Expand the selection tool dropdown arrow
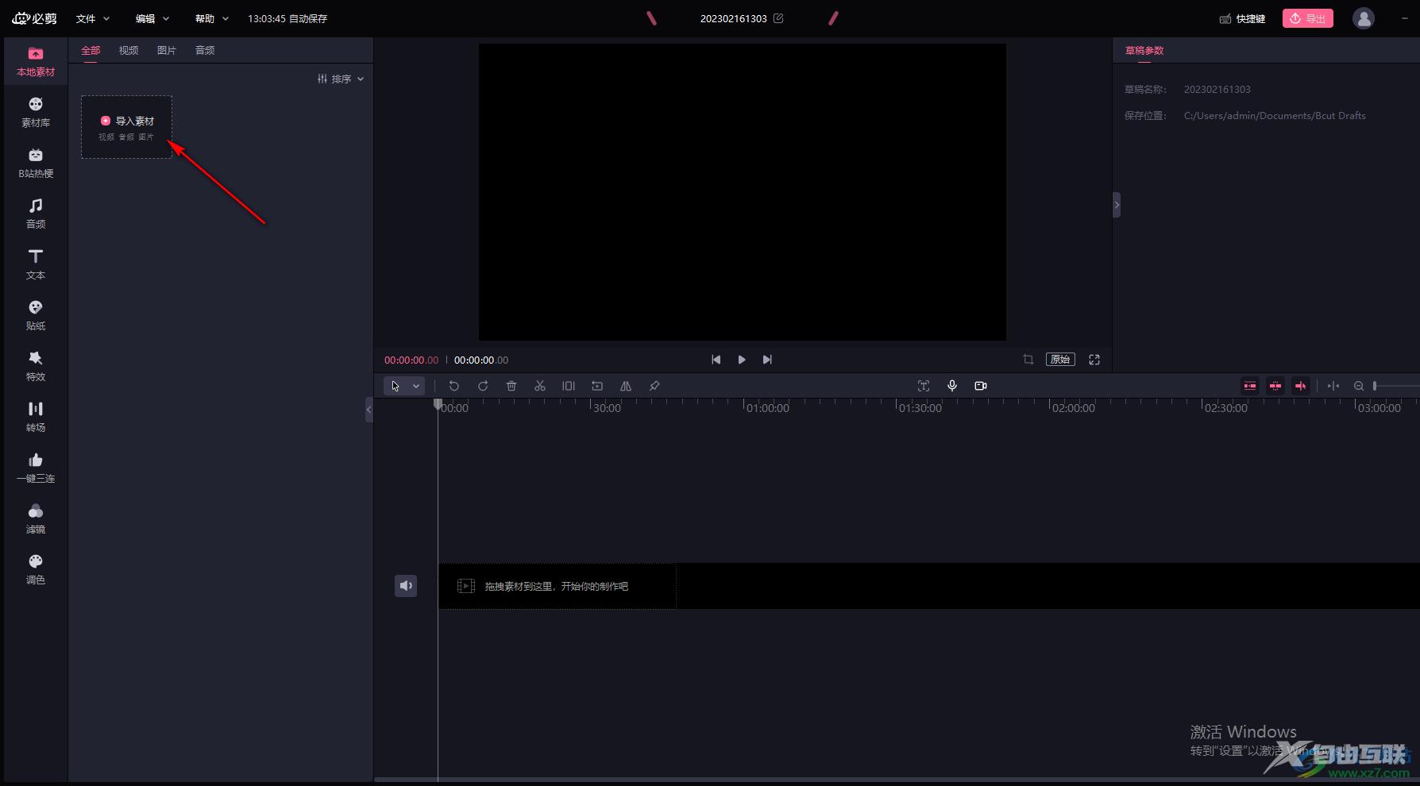Screen dimensions: 1420x786 [416, 386]
